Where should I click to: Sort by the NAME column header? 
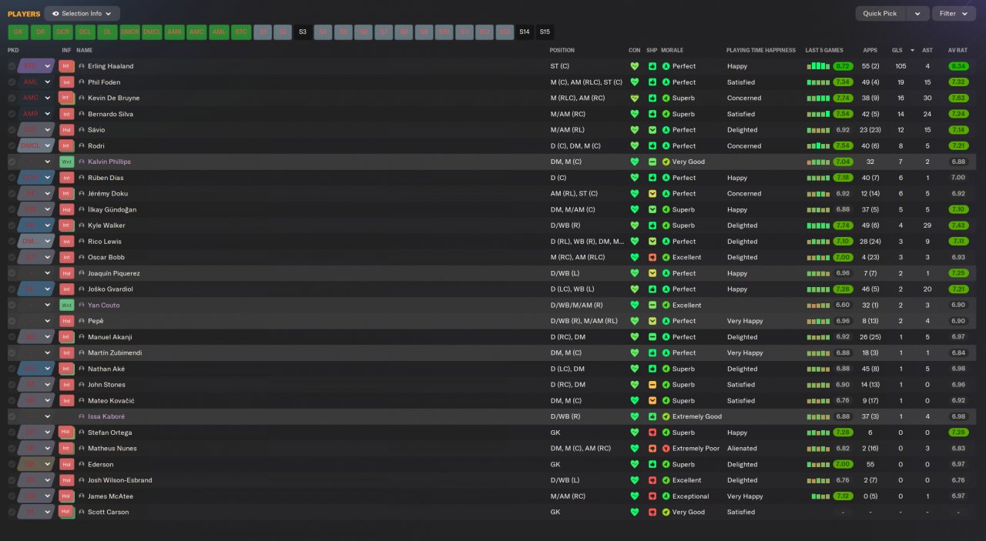pyautogui.click(x=84, y=50)
